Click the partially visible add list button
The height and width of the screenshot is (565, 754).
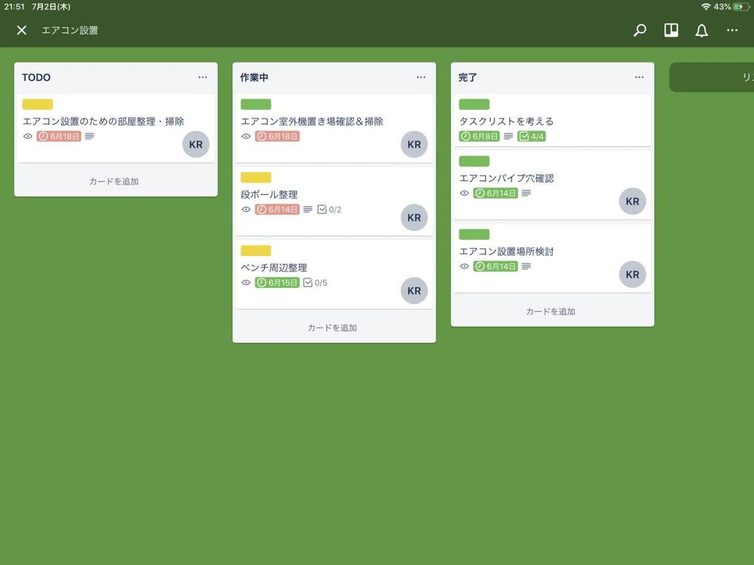(x=711, y=77)
